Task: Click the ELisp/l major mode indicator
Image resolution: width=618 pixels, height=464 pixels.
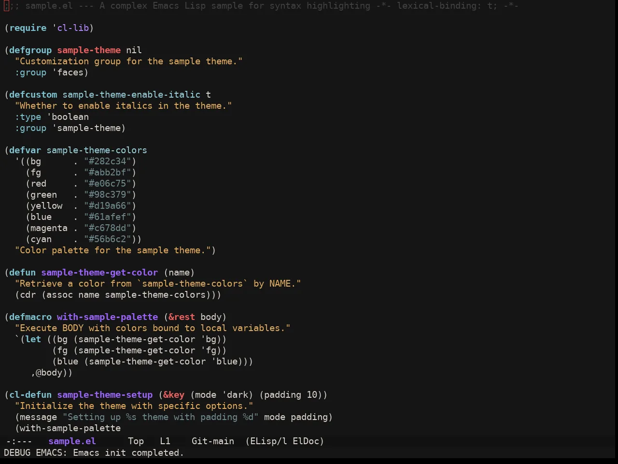Action: 268,441
